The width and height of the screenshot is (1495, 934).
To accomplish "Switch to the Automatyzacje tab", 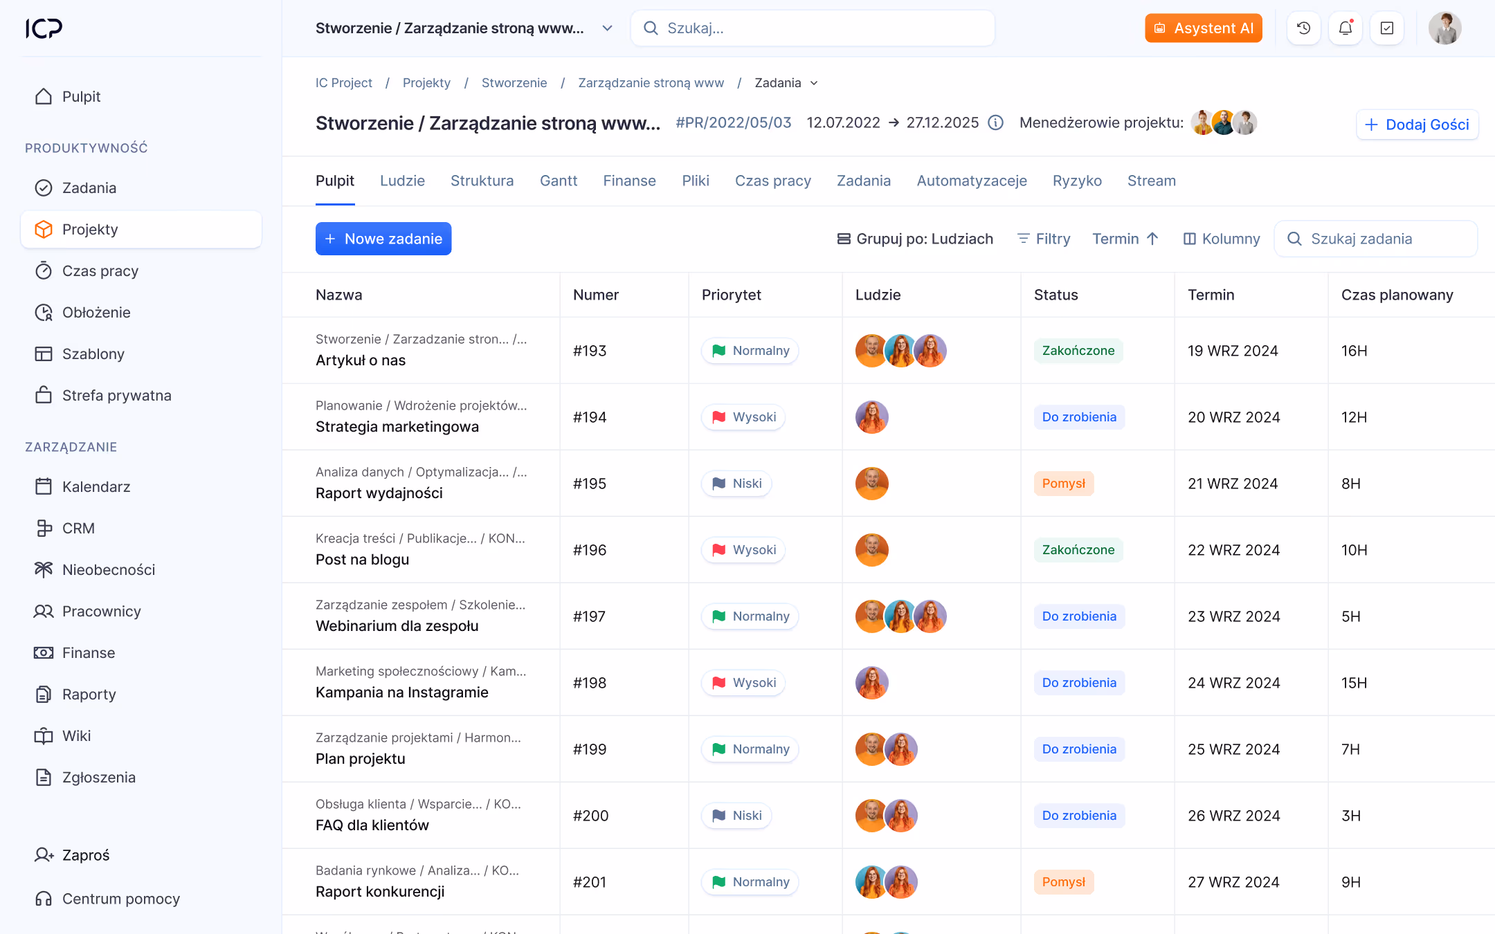I will tap(971, 181).
